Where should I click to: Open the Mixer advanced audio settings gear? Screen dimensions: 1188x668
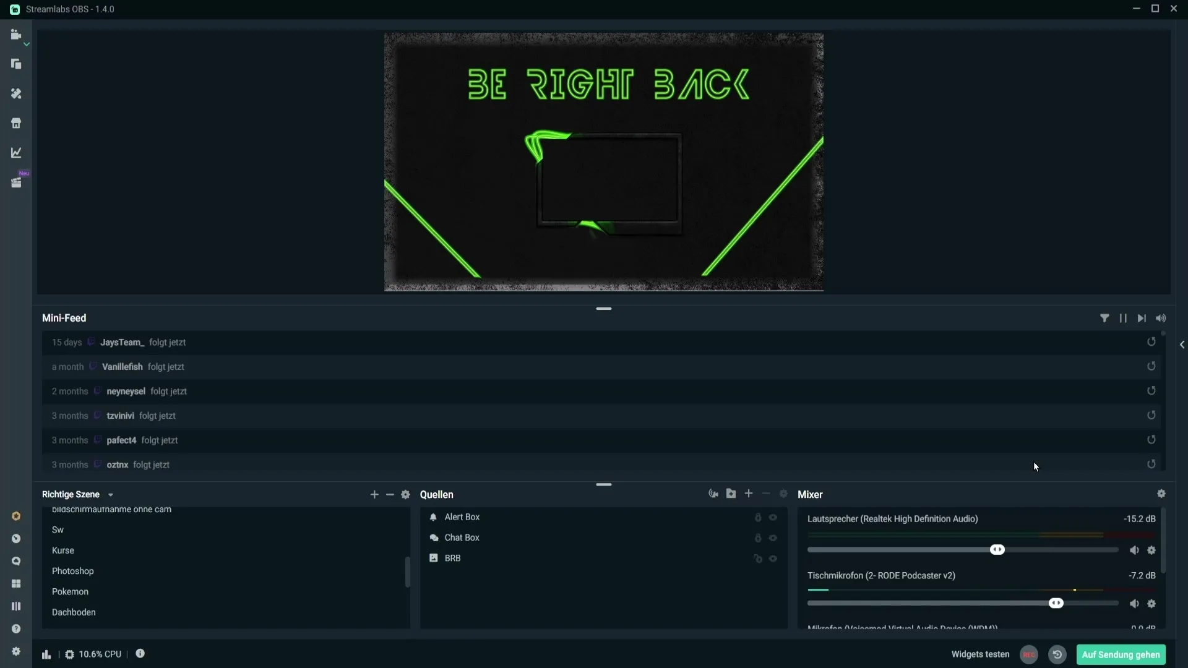click(x=1161, y=494)
